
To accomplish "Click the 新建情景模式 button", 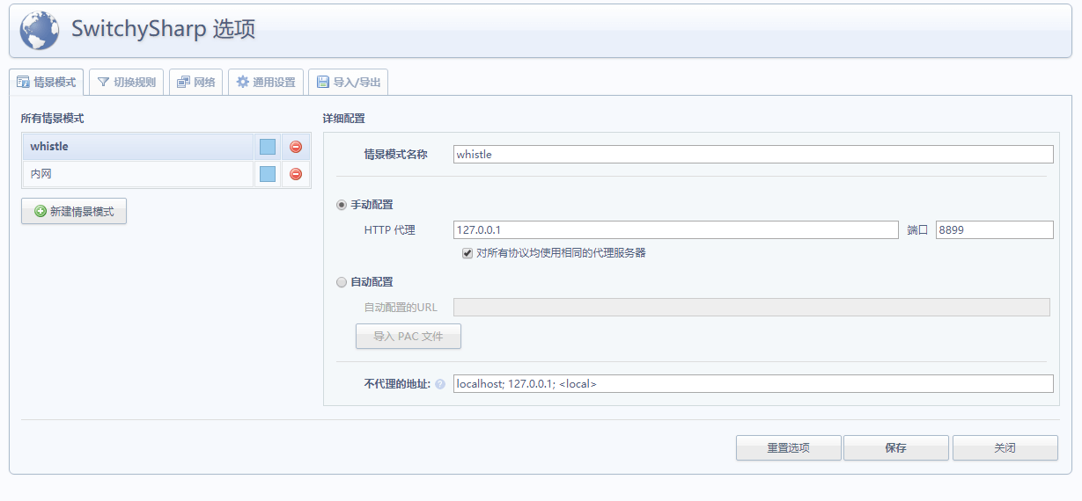I will point(74,211).
